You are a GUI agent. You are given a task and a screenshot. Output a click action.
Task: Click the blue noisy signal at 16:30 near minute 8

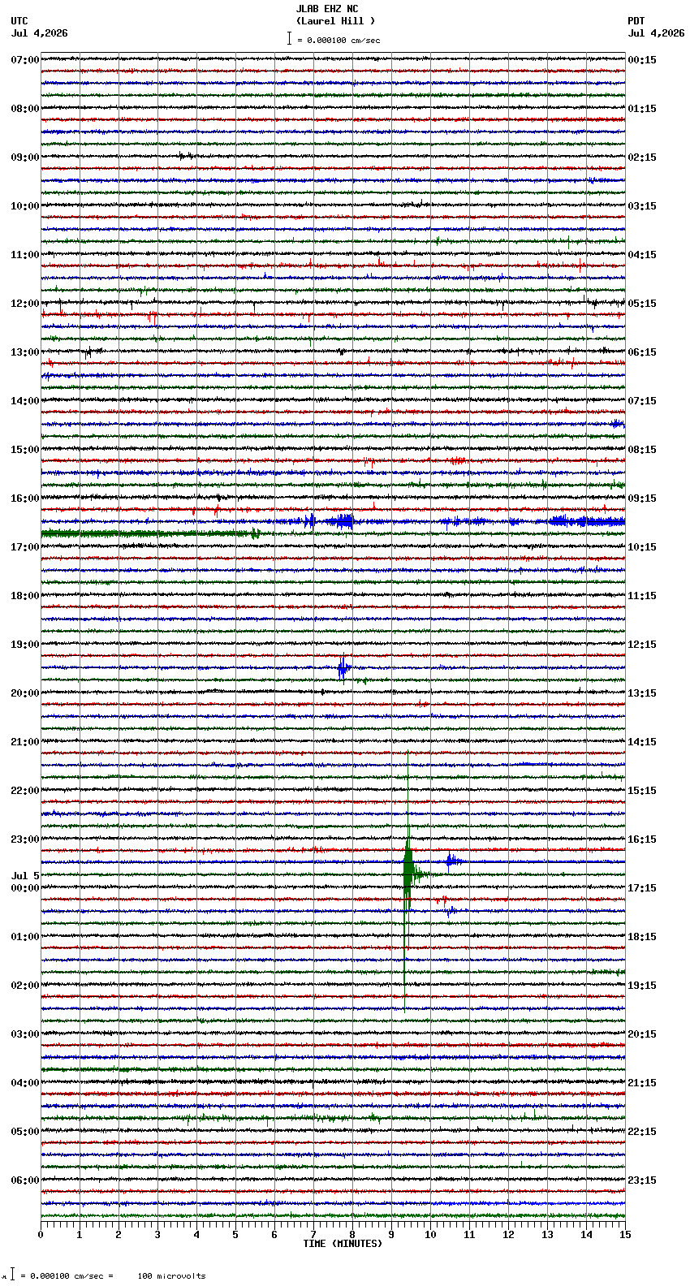[x=342, y=521]
